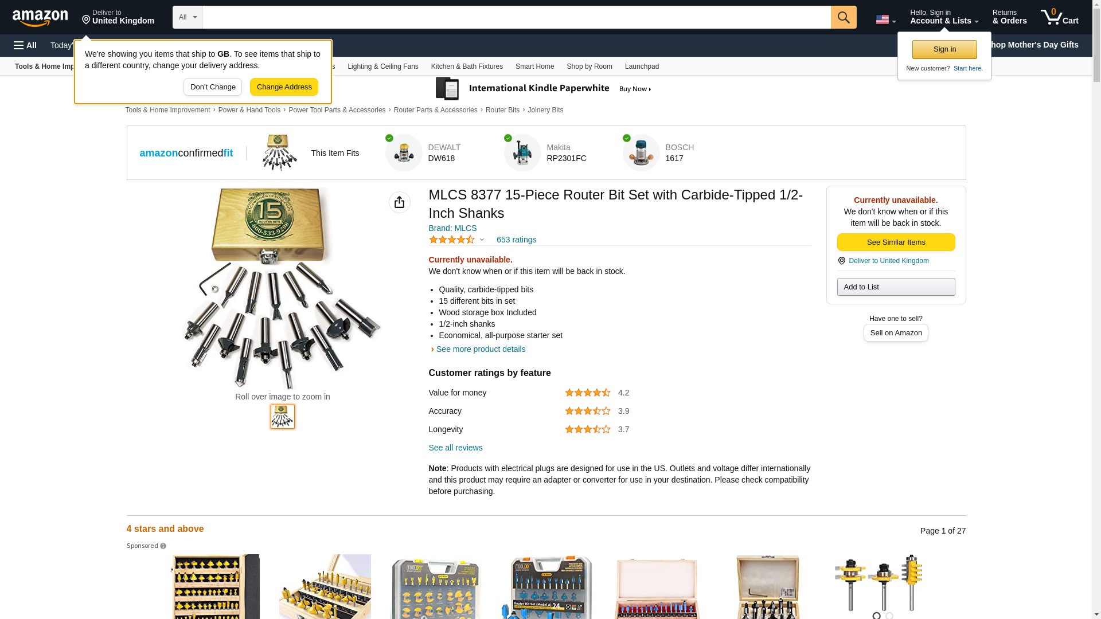Image resolution: width=1101 pixels, height=619 pixels.
Task: Click the Amazon logo
Action: click(40, 18)
